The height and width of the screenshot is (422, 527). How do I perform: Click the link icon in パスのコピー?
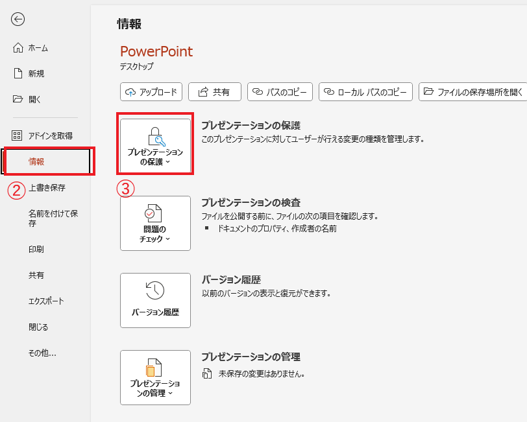click(257, 91)
